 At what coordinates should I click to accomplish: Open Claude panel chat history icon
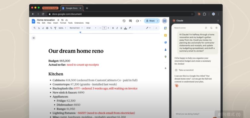(x=211, y=28)
